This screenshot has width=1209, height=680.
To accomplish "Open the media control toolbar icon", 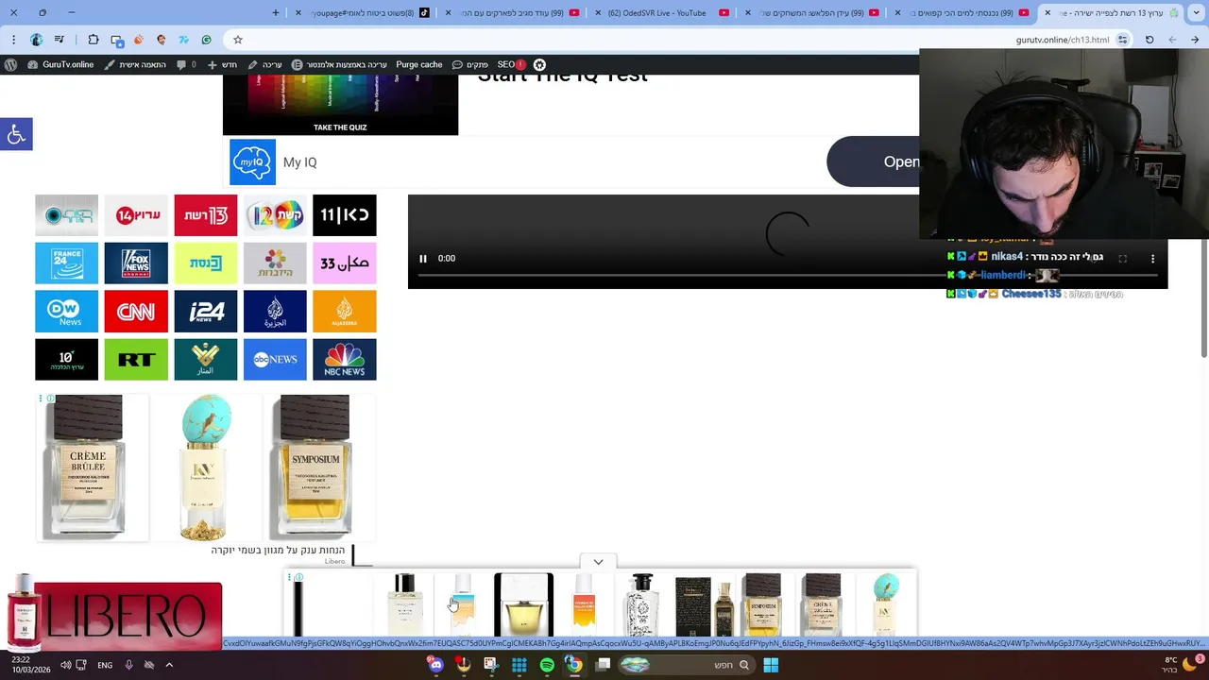I will [60, 40].
